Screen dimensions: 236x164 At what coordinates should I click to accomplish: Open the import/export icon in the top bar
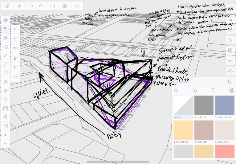coord(52,6)
